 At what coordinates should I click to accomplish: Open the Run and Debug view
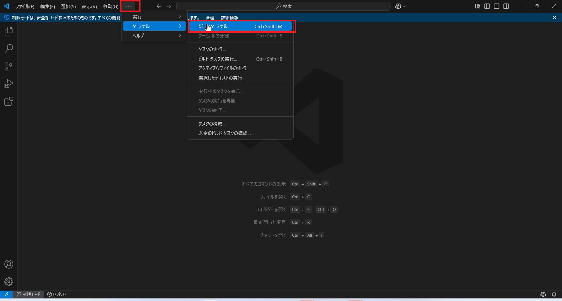pos(8,83)
